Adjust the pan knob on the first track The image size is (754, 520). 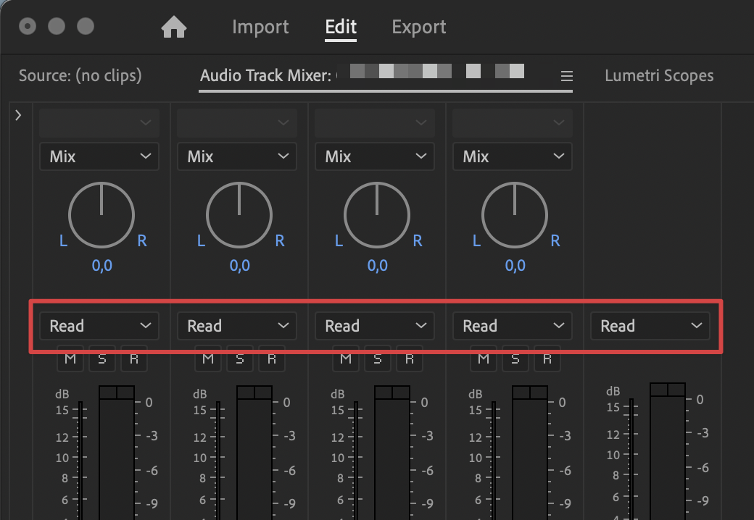101,214
